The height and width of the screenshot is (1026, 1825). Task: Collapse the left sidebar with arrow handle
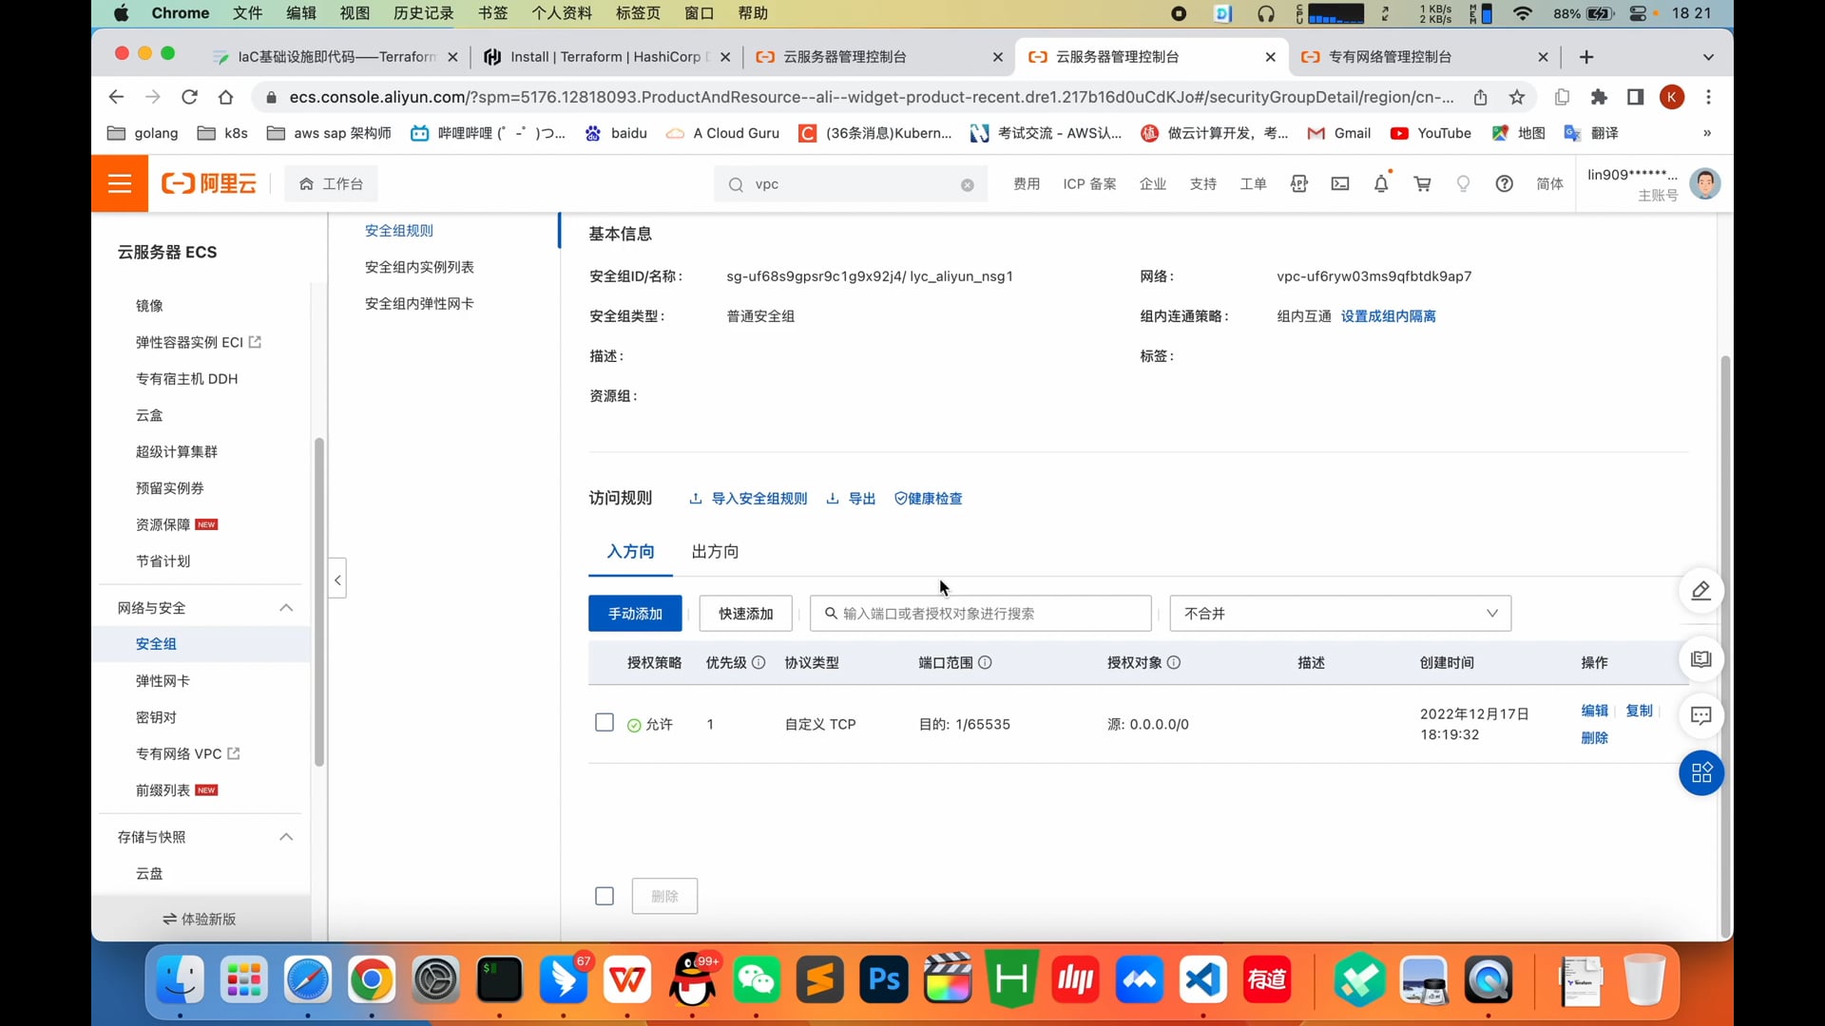(337, 579)
